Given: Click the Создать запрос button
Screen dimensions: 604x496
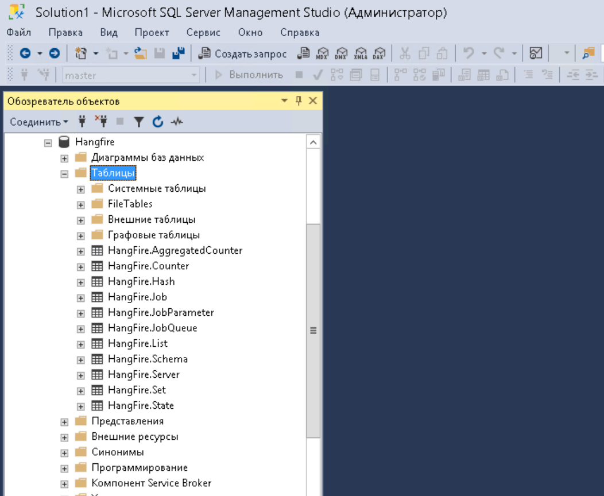Looking at the screenshot, I should tap(243, 53).
